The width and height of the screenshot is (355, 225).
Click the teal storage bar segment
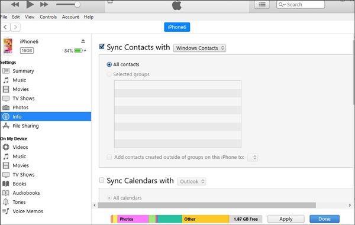(170, 219)
